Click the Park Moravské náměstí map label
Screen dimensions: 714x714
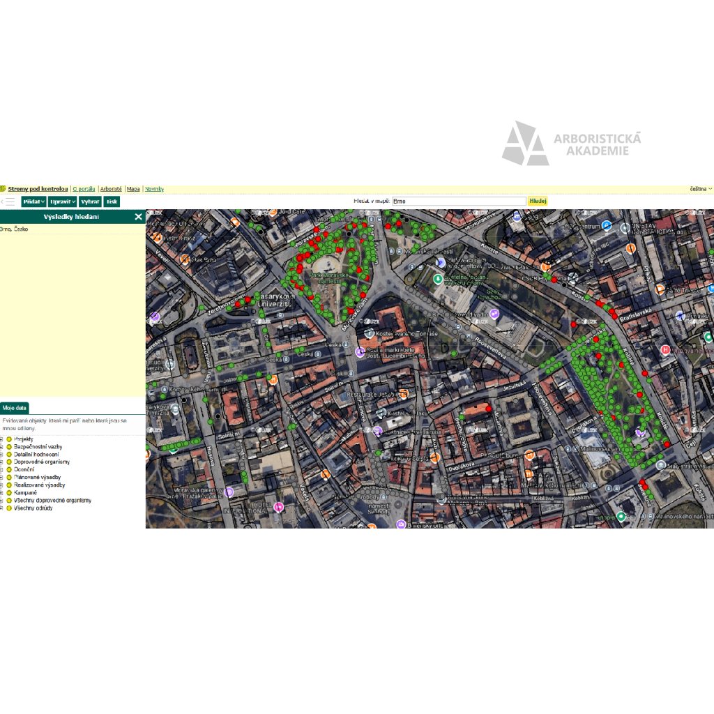329,278
